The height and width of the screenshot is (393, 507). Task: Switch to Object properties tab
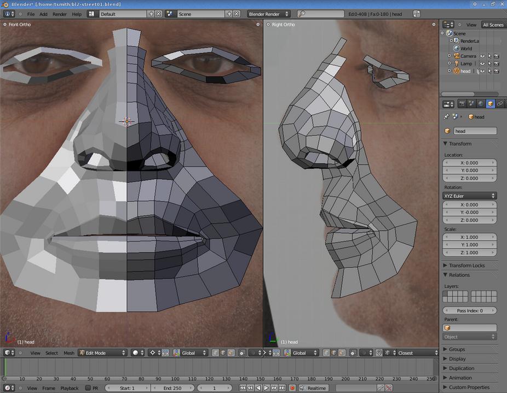tap(491, 104)
